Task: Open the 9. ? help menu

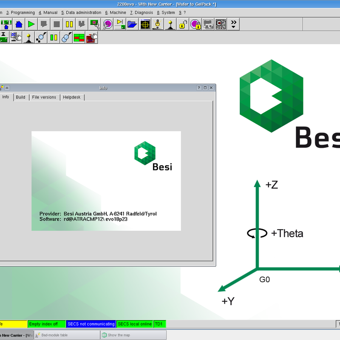Action: [182, 13]
